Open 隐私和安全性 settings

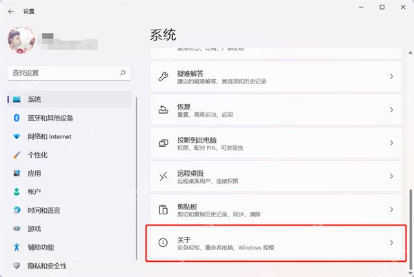click(x=47, y=265)
